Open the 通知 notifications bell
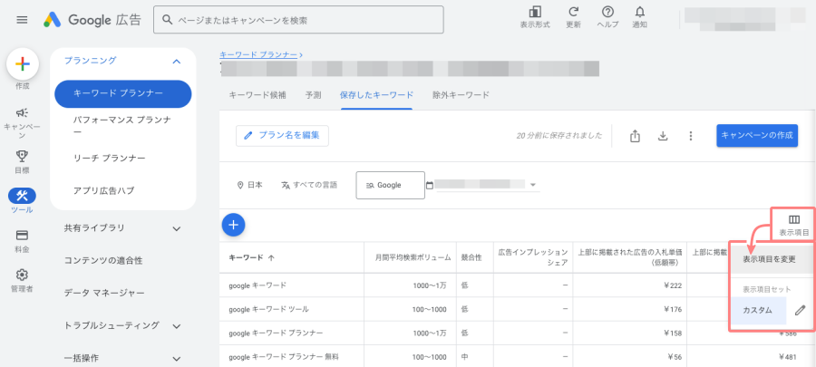 coord(639,18)
